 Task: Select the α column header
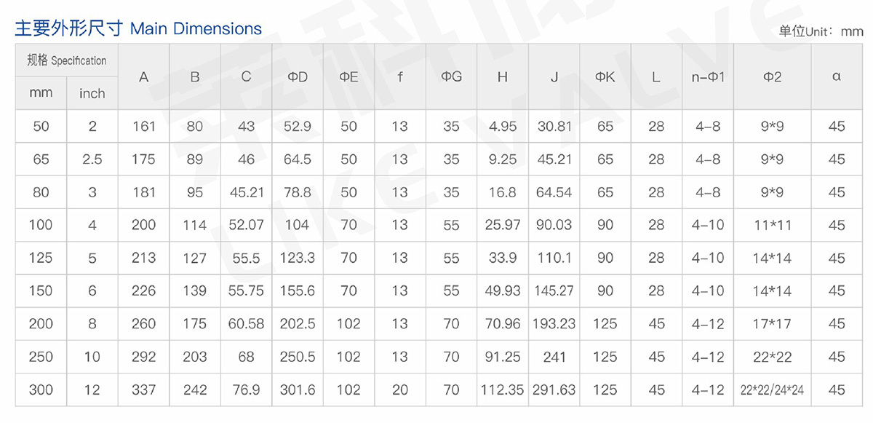click(837, 77)
